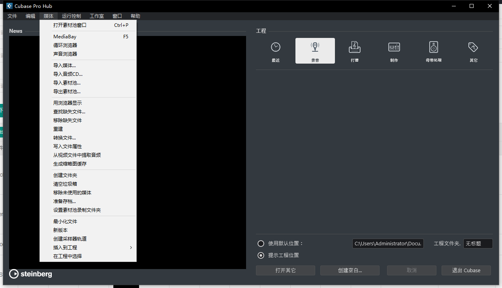Click the 退出 Cubase button

tap(466, 271)
